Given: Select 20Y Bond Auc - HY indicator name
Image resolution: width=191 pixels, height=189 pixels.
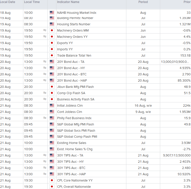Looking at the screenshot, I should (x=71, y=68).
